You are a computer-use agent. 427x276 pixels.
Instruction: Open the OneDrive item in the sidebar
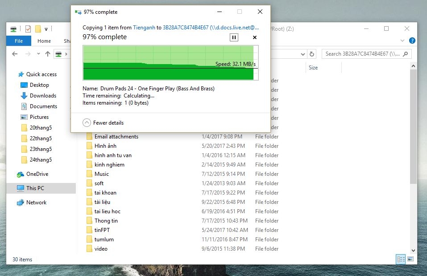pos(38,174)
